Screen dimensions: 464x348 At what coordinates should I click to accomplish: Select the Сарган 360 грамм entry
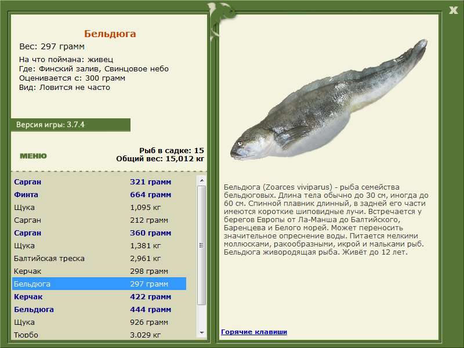99,233
